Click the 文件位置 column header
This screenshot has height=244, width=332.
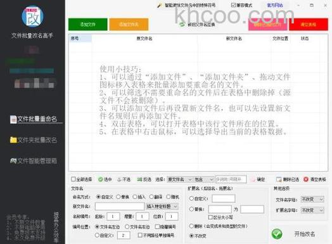click(x=280, y=38)
